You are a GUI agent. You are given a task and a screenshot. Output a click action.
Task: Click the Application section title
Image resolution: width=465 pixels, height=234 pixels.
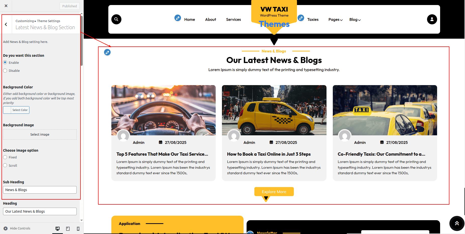(x=129, y=223)
